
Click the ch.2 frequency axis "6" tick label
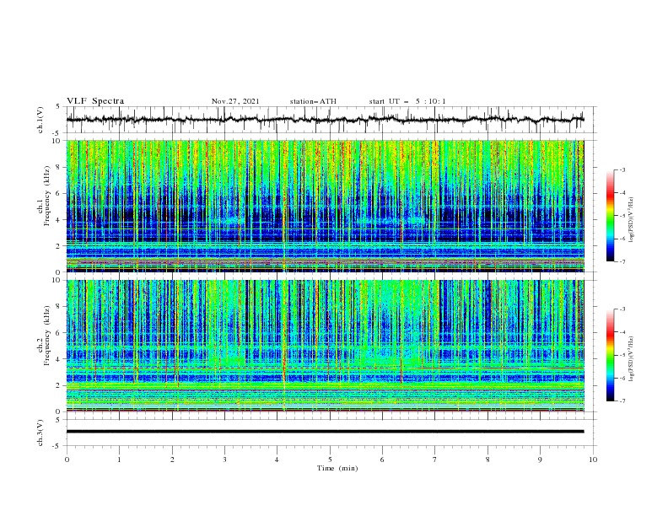pyautogui.click(x=60, y=333)
